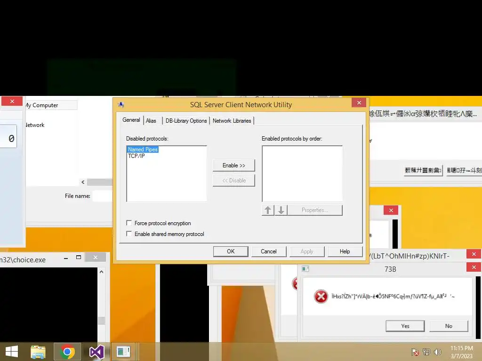The height and width of the screenshot is (361, 482).
Task: Open File Explorer from taskbar
Action: (38, 352)
